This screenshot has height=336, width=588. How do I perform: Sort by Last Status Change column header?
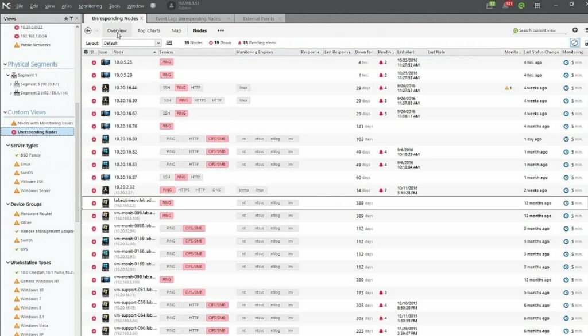541,52
